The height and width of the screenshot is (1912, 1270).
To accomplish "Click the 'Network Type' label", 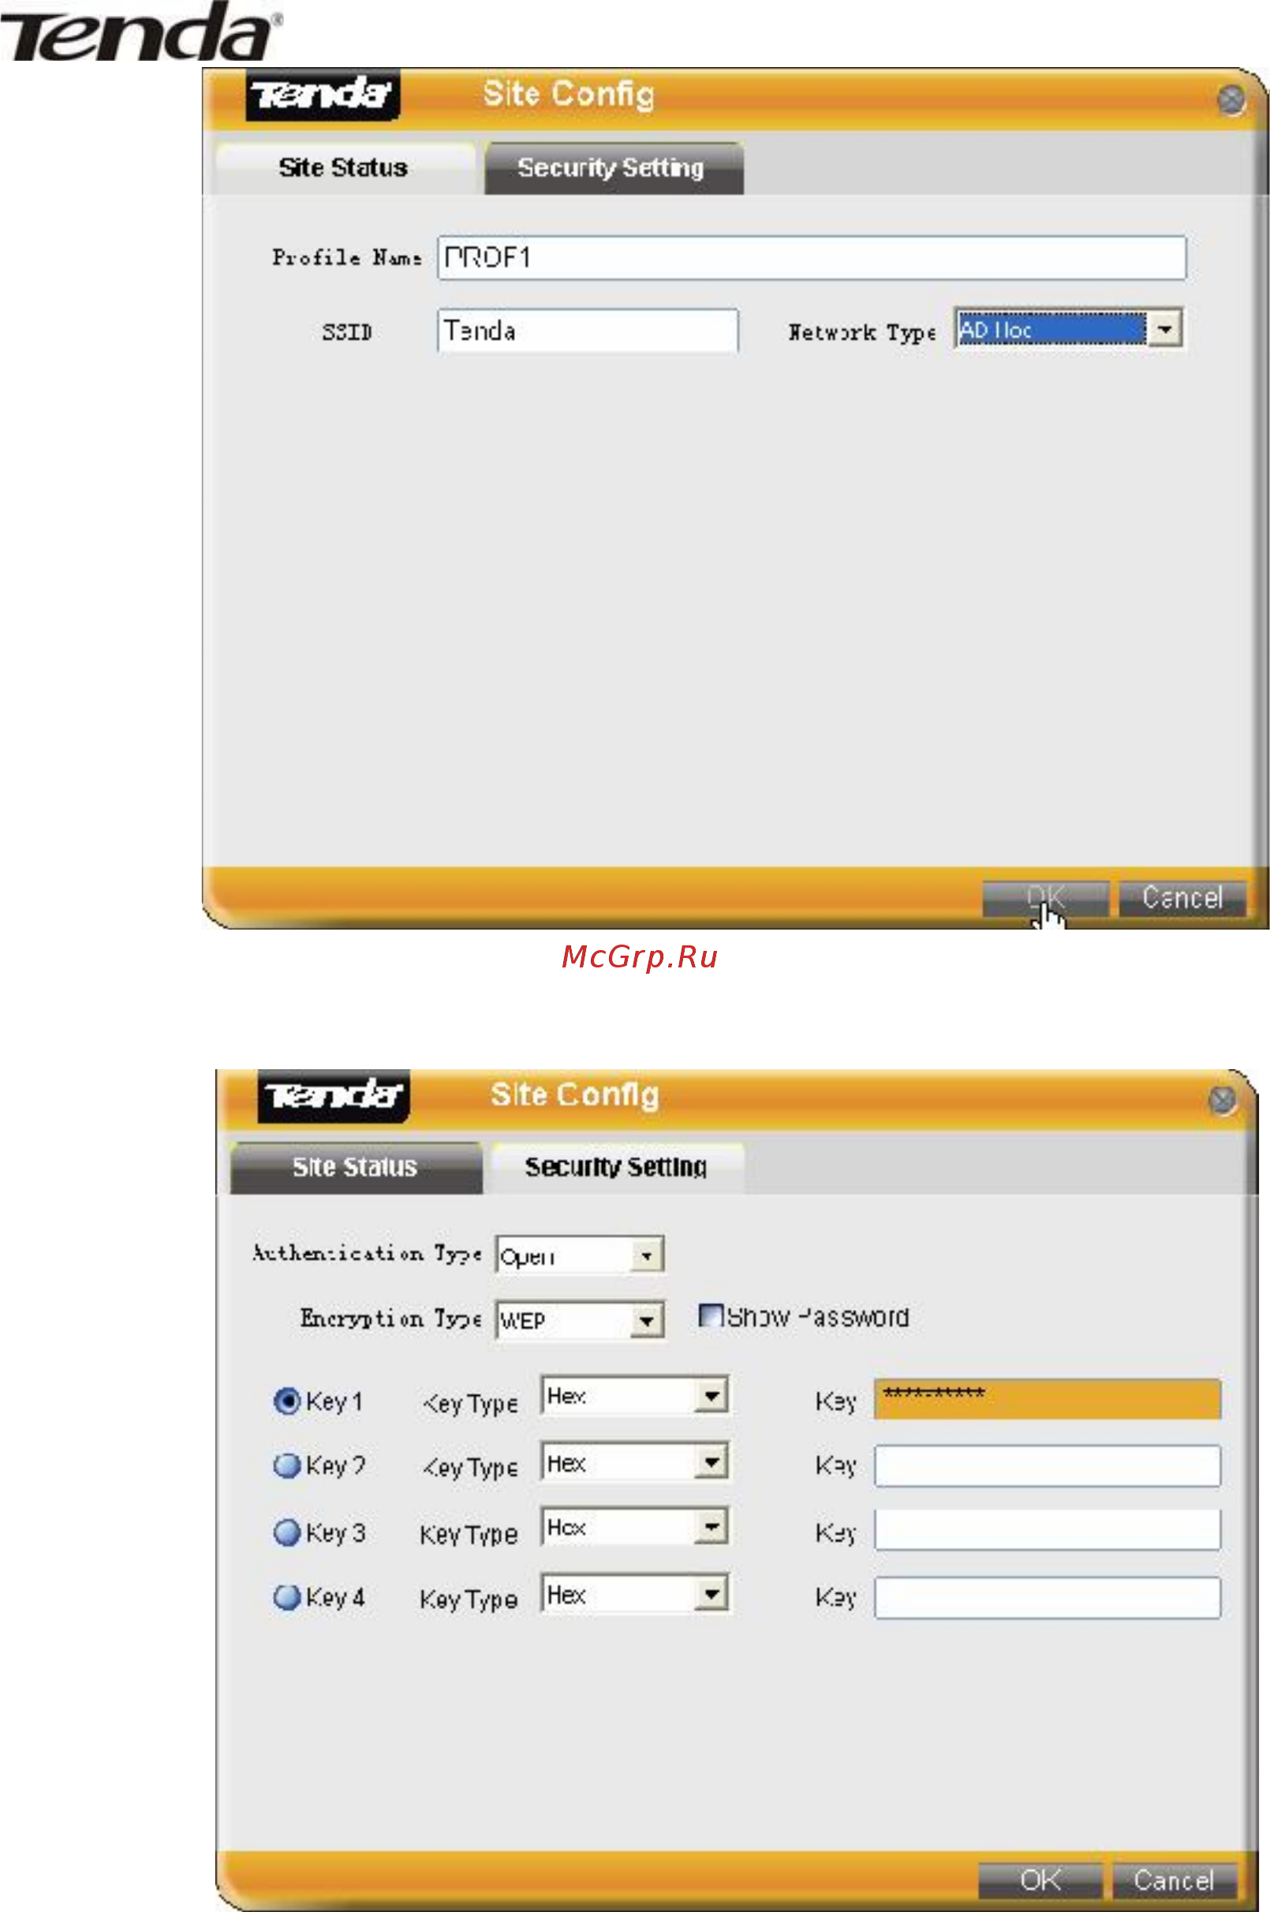I will (863, 332).
